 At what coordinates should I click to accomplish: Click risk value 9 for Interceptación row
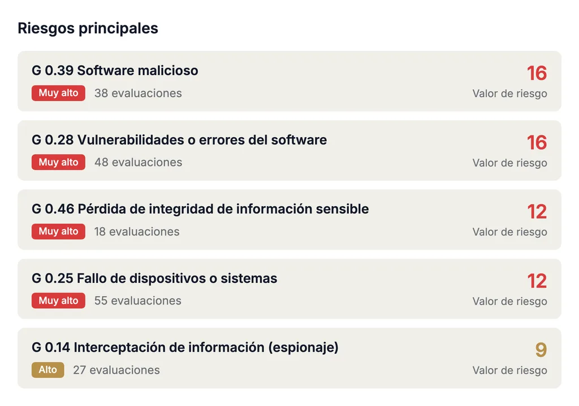(x=541, y=350)
